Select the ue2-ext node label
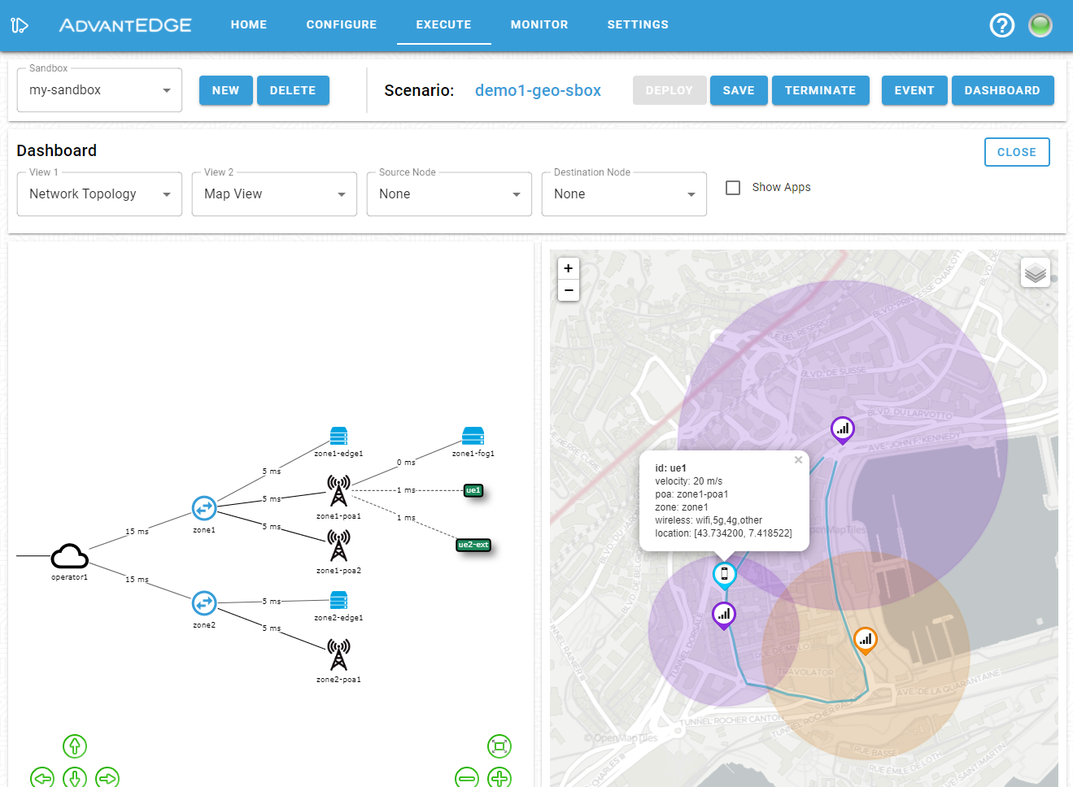Image resolution: width=1073 pixels, height=787 pixels. point(473,545)
